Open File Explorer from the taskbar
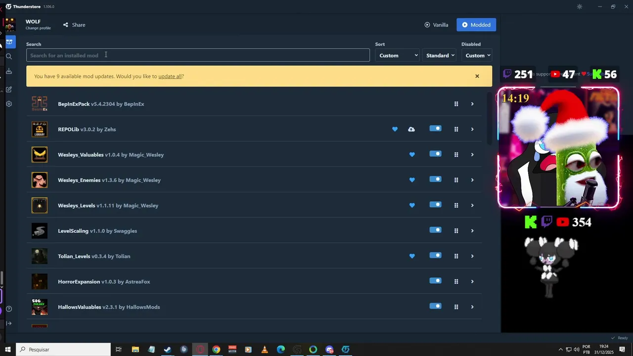The height and width of the screenshot is (356, 633). (x=136, y=350)
